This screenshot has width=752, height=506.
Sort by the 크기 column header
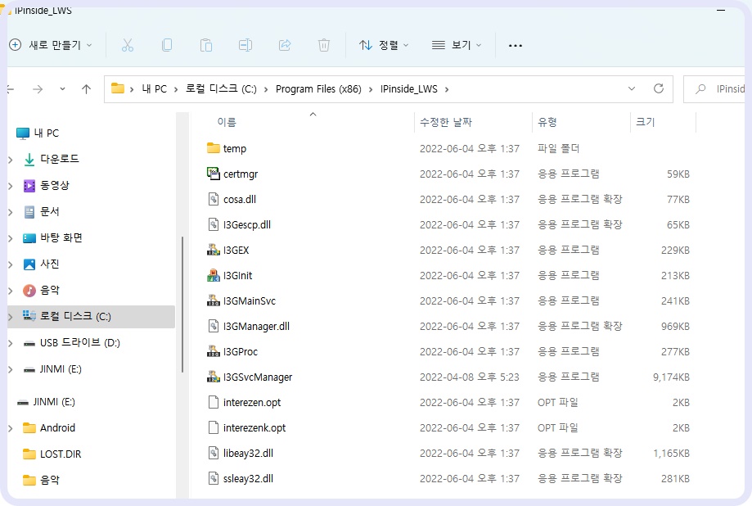645,123
